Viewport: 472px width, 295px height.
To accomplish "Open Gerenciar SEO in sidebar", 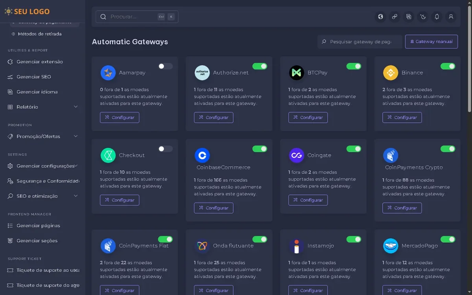I will point(34,77).
